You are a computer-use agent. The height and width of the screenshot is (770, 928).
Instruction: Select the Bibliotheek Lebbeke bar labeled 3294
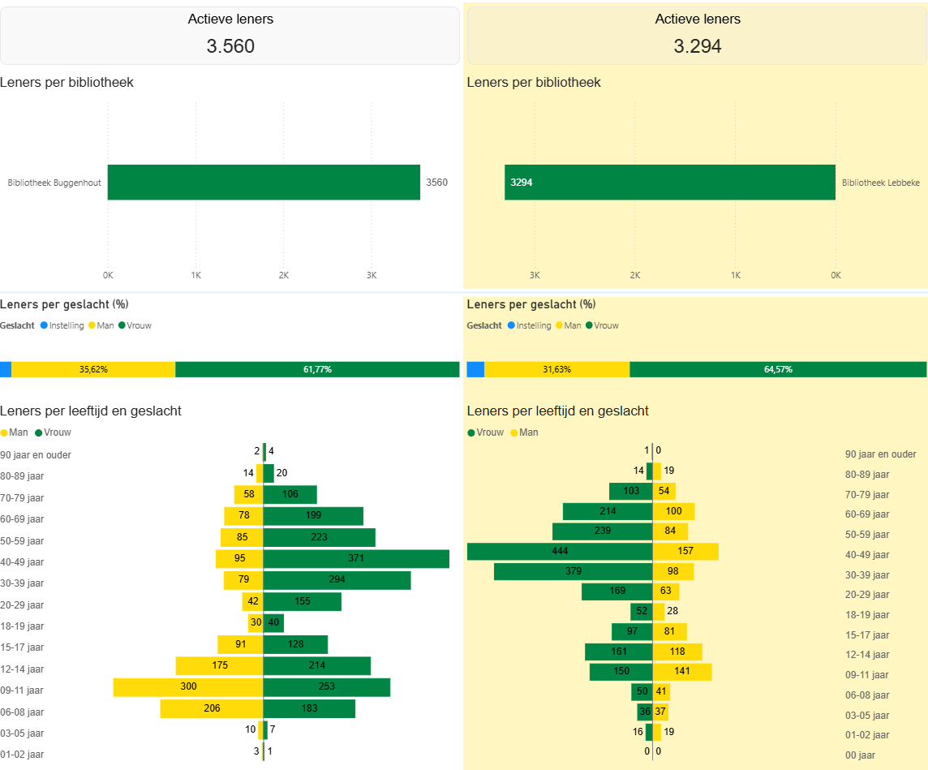coord(670,183)
